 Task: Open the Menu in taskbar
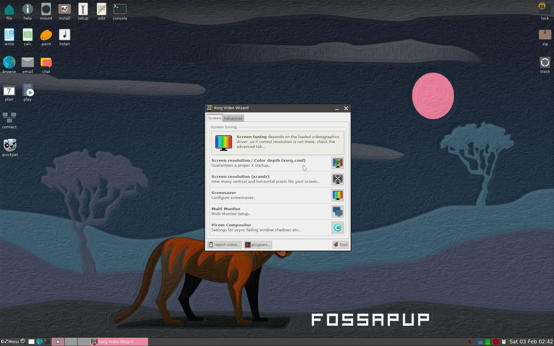click(x=10, y=342)
